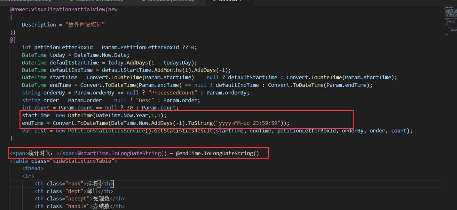457x210 pixels.
Task: Click the opening thead tag
Action: coord(33,168)
